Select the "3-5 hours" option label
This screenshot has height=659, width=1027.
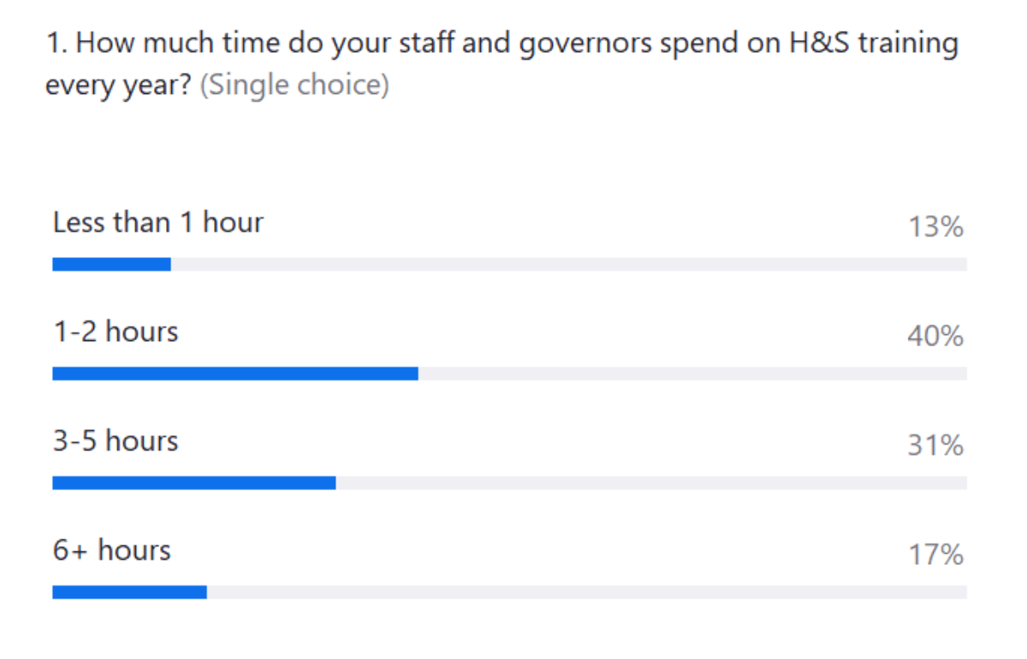[x=116, y=441]
